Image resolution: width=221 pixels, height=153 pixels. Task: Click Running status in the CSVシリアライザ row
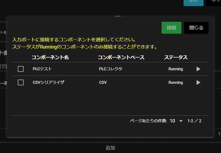pyautogui.click(x=176, y=82)
